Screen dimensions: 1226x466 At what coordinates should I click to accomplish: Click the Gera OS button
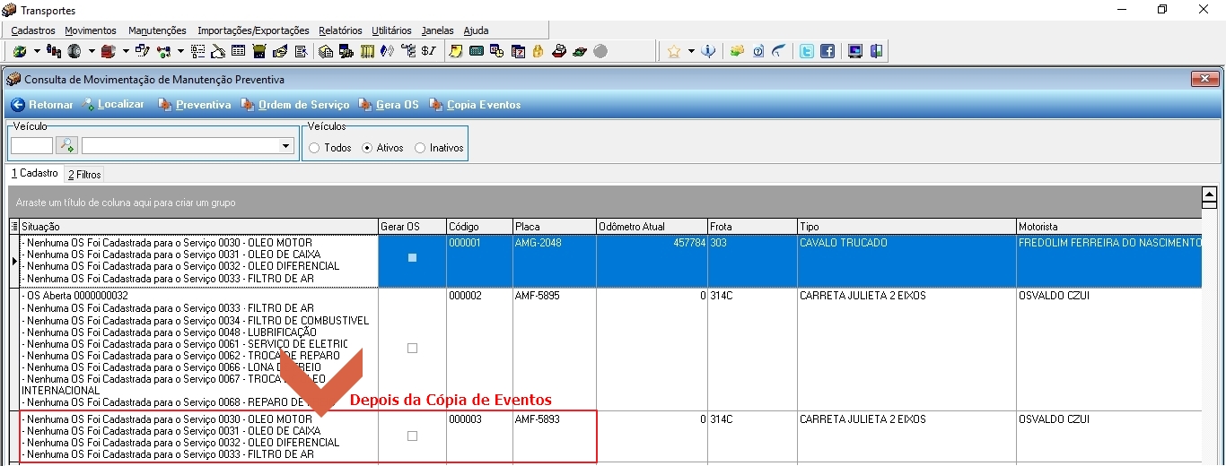click(x=389, y=105)
